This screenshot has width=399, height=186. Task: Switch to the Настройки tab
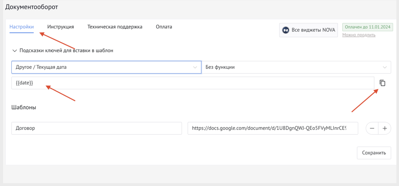[x=22, y=27]
